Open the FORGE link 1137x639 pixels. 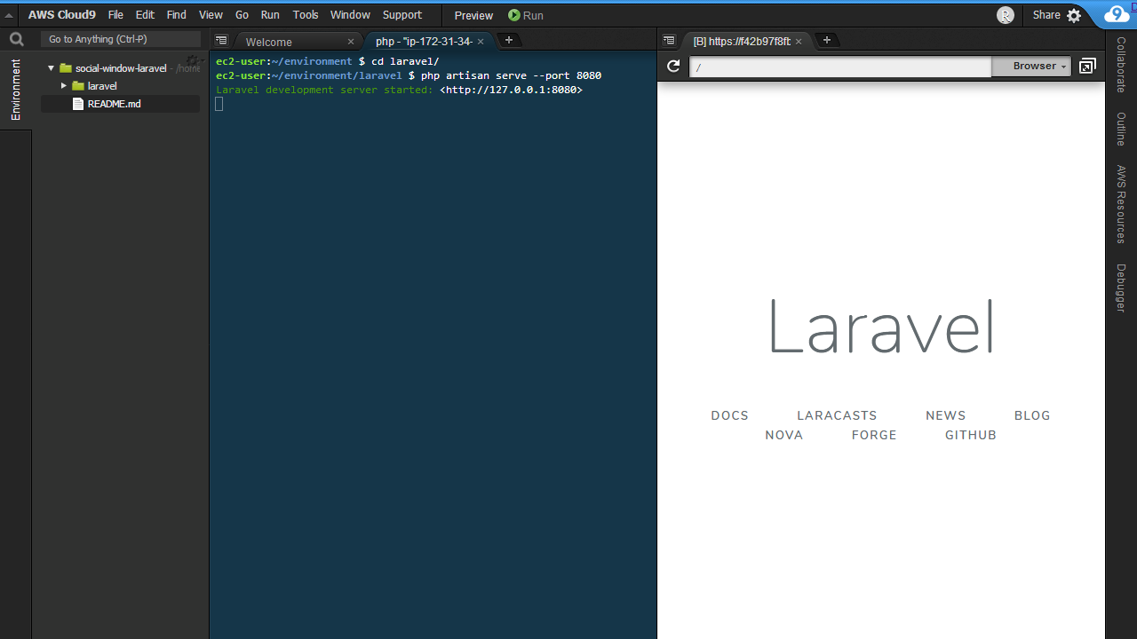click(874, 435)
